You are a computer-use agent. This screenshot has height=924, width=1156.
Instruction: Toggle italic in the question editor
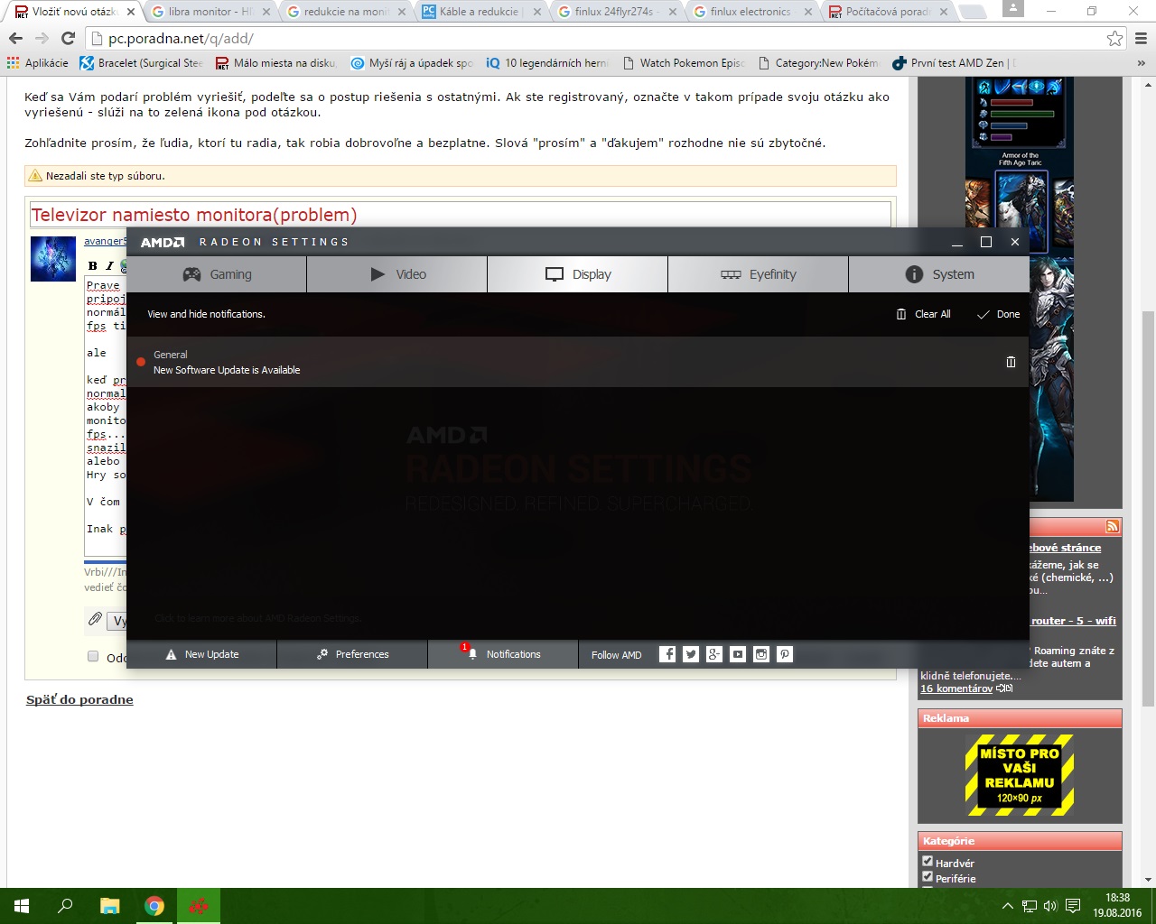click(x=109, y=265)
